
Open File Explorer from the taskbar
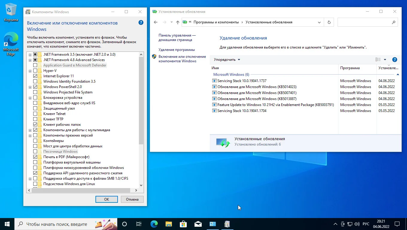[168, 224]
